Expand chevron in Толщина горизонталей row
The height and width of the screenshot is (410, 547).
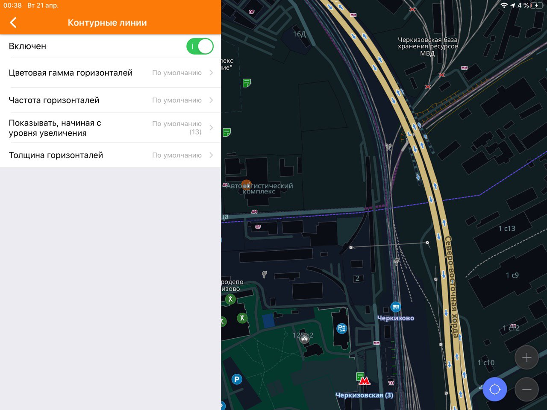(x=211, y=155)
